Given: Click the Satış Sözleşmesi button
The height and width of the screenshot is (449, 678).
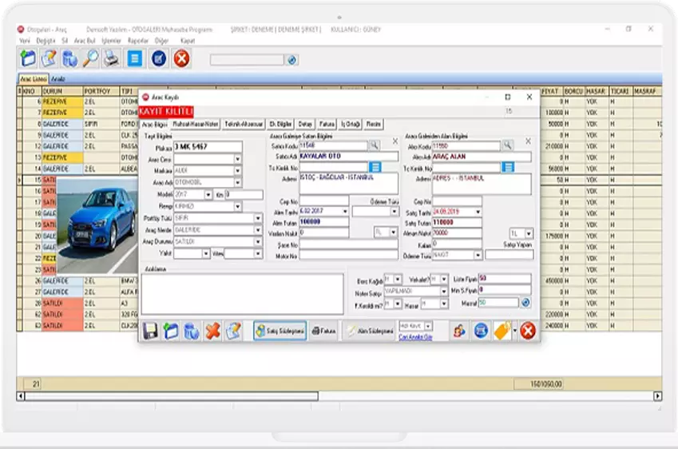Looking at the screenshot, I should point(280,331).
